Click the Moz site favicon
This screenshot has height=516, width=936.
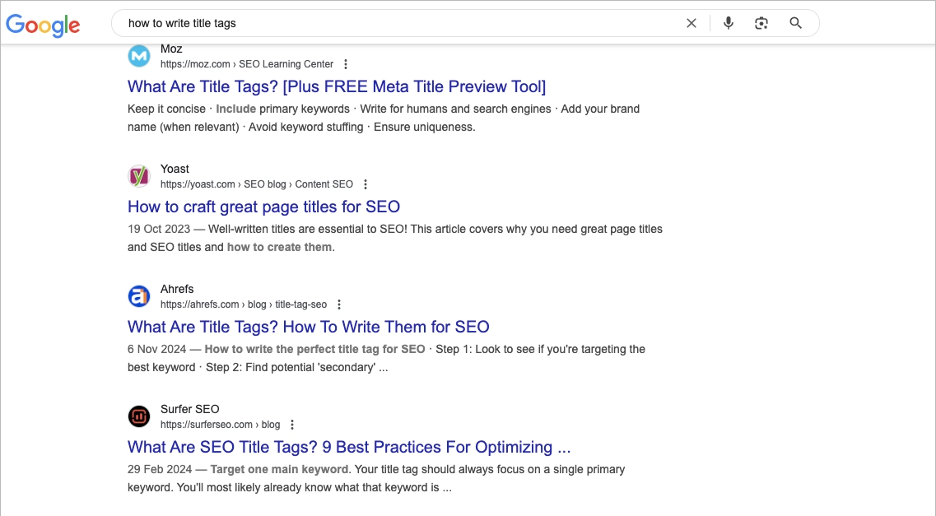[139, 56]
